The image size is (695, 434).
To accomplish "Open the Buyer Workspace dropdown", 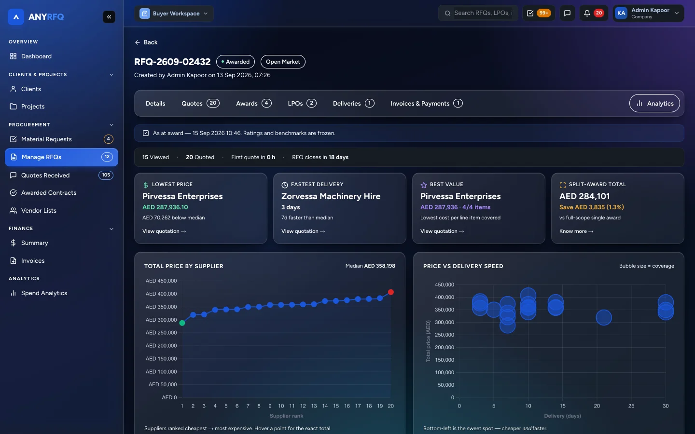I will [174, 14].
